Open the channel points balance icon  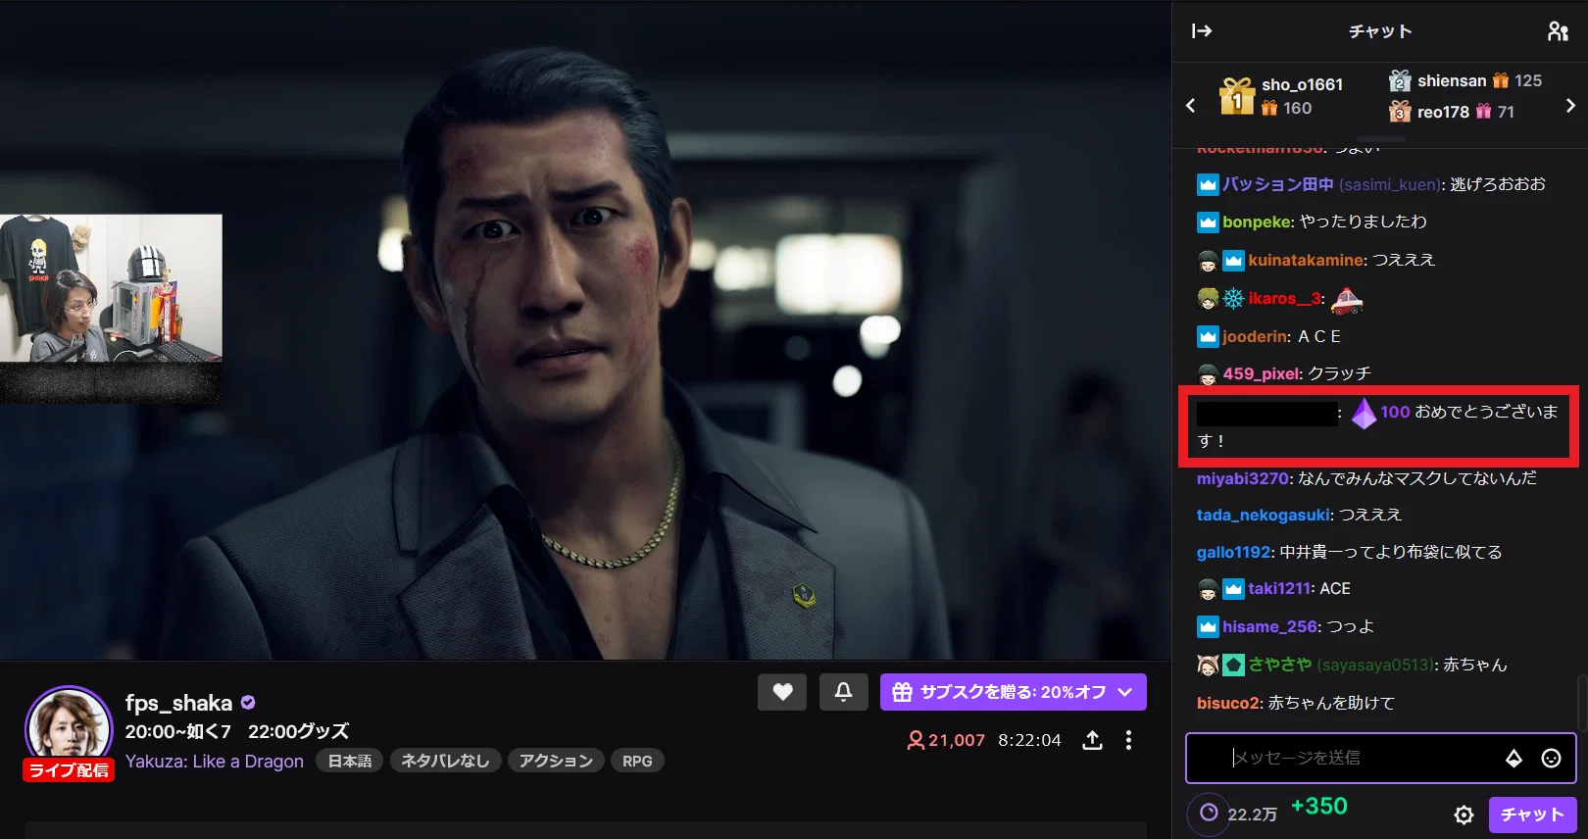tap(1209, 813)
